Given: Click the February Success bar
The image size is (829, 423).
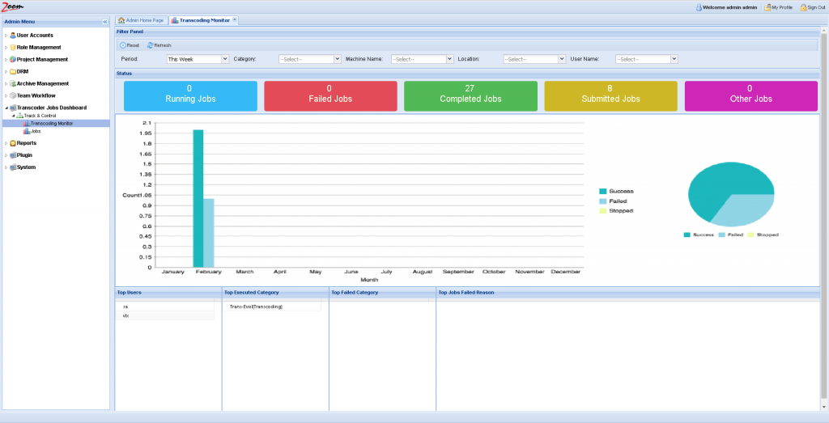Looking at the screenshot, I should point(198,199).
